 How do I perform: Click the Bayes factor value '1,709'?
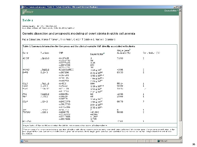click(x=94, y=119)
